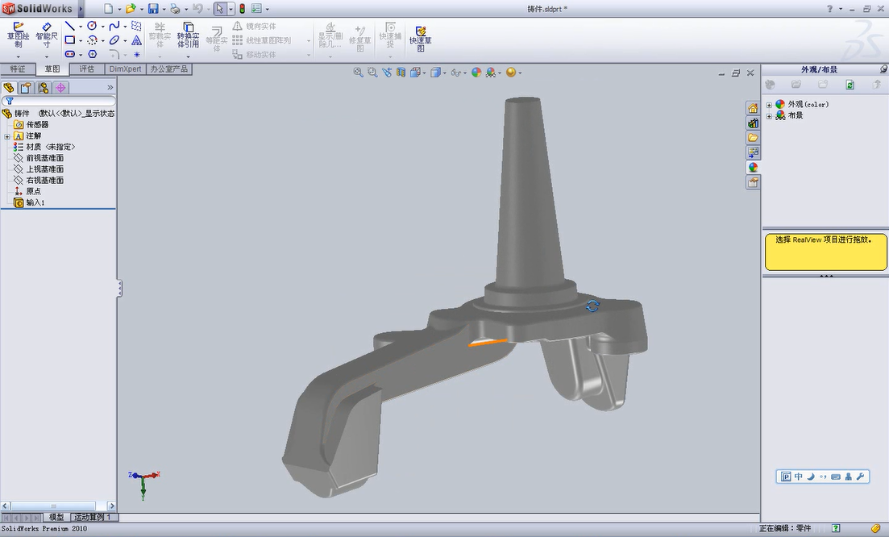Open the View Settings gold sphere icon

[x=511, y=73]
